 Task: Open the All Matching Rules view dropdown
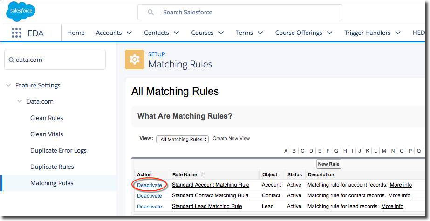pos(182,139)
